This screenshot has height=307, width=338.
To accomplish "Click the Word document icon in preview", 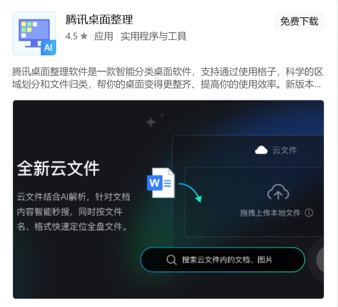I will tap(161, 183).
